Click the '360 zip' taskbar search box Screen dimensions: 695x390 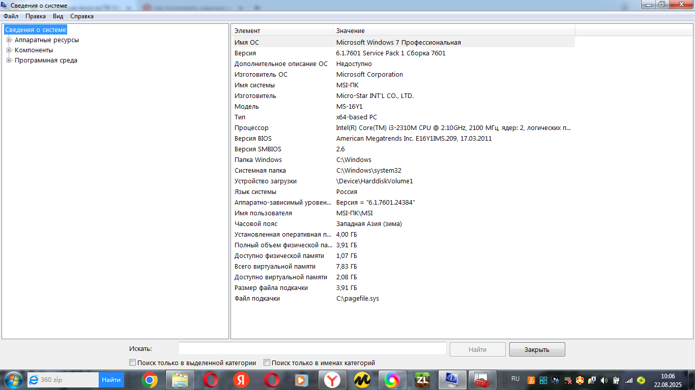tap(63, 380)
